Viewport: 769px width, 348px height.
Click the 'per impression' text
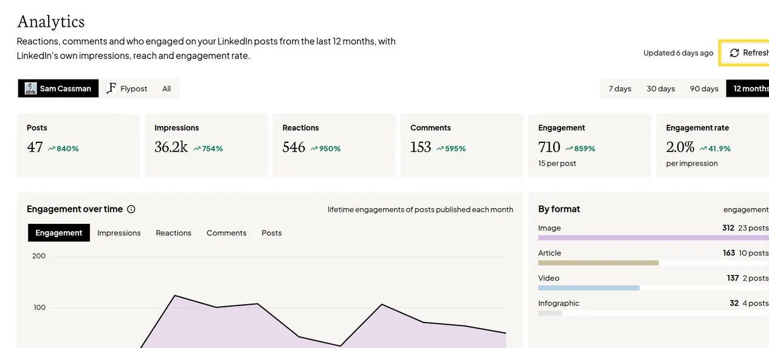(x=692, y=164)
